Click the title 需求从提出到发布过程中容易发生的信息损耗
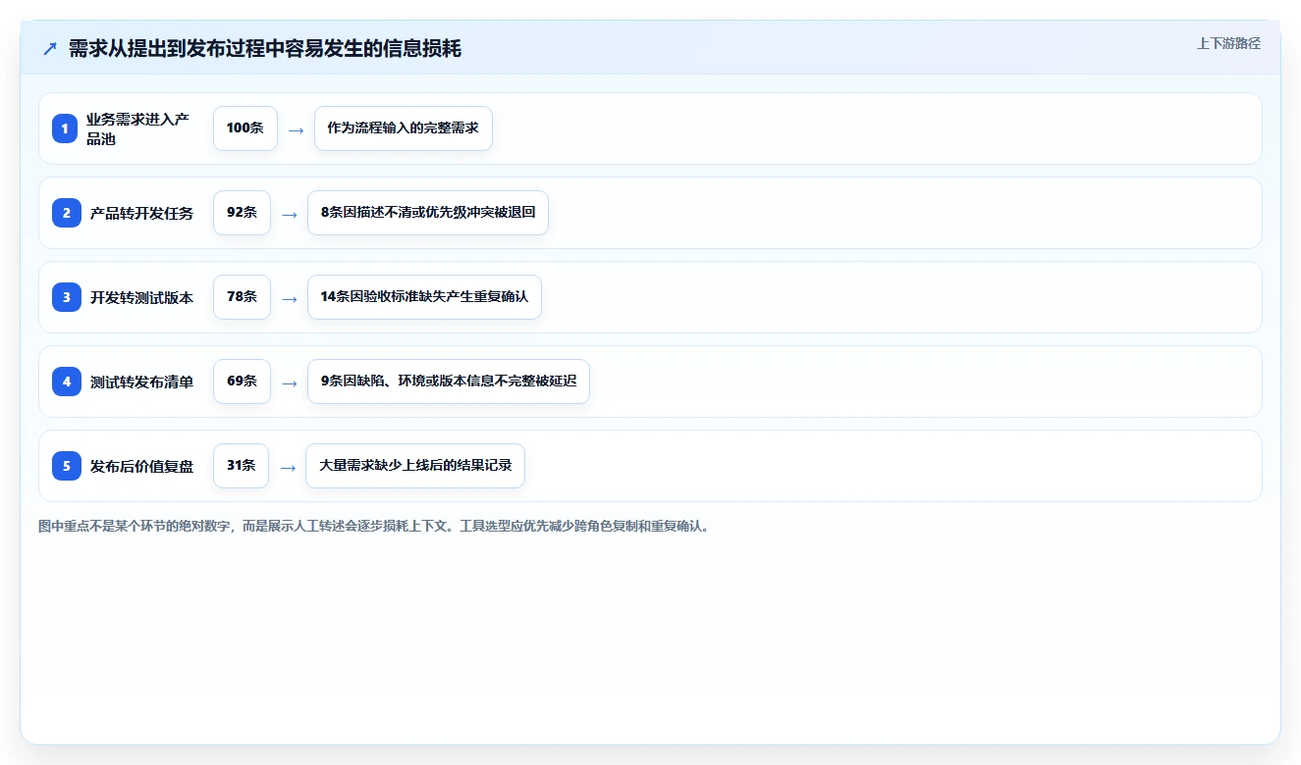 tap(265, 48)
